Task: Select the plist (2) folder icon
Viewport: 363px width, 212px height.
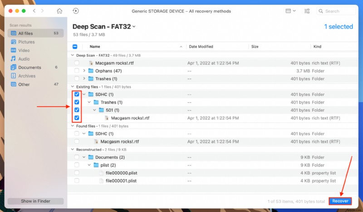Action: pos(96,165)
